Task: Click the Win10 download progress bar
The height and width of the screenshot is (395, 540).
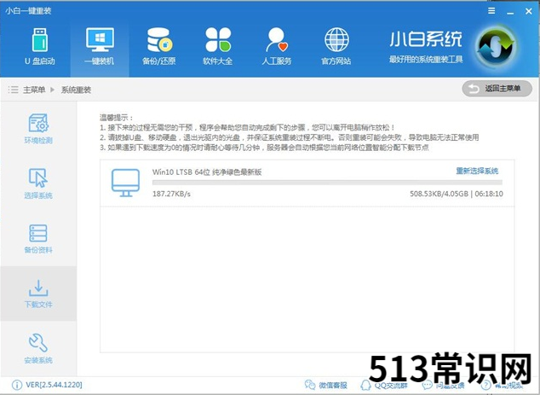Action: pyautogui.click(x=327, y=183)
